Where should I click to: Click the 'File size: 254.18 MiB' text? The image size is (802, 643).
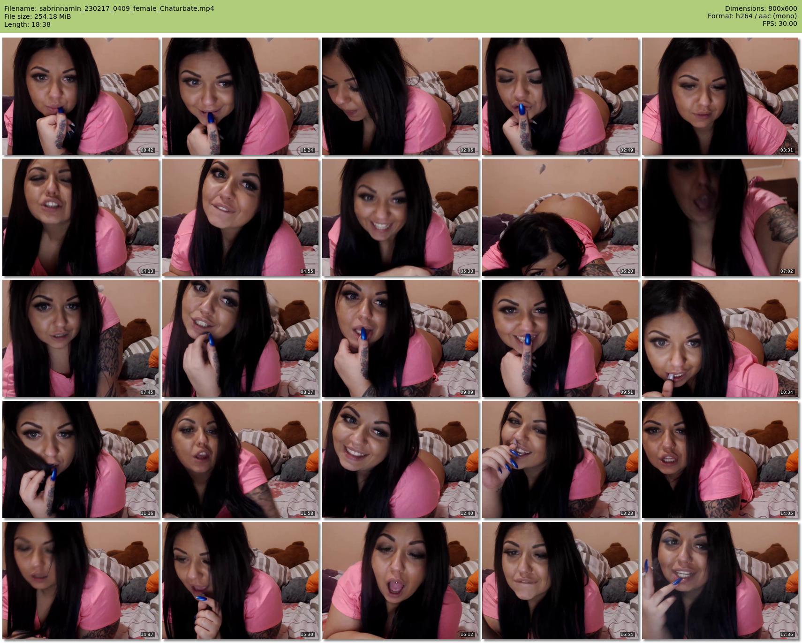coord(38,16)
